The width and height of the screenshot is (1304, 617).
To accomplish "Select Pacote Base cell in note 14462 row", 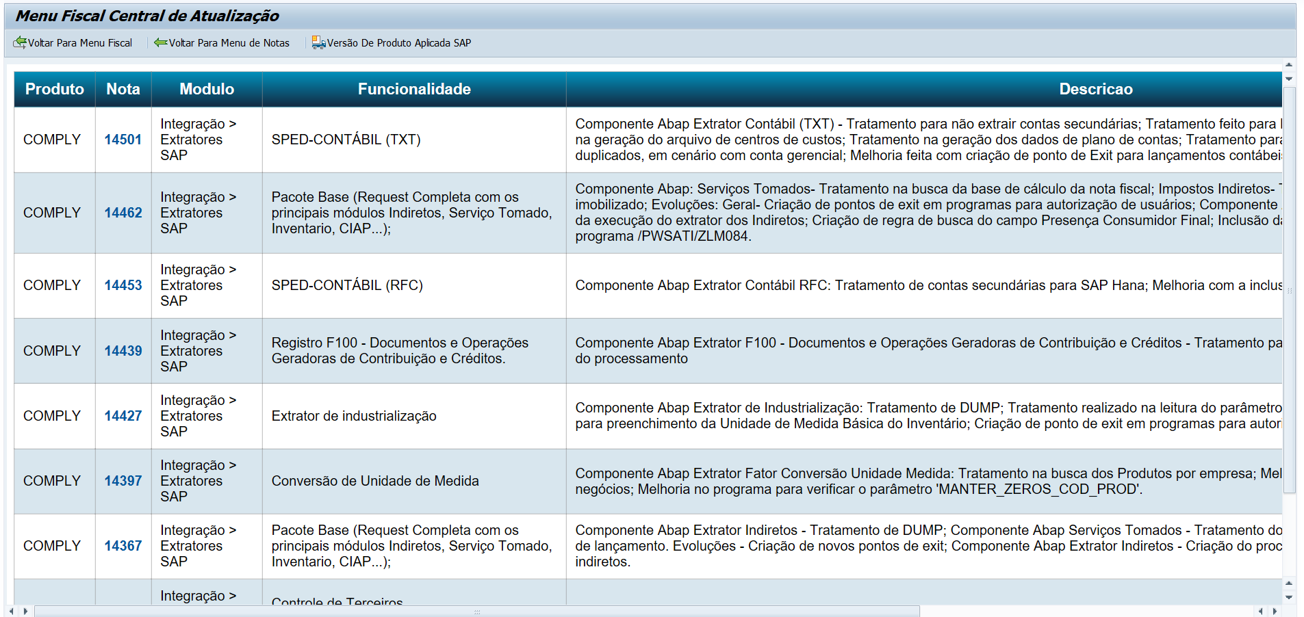I will [414, 213].
